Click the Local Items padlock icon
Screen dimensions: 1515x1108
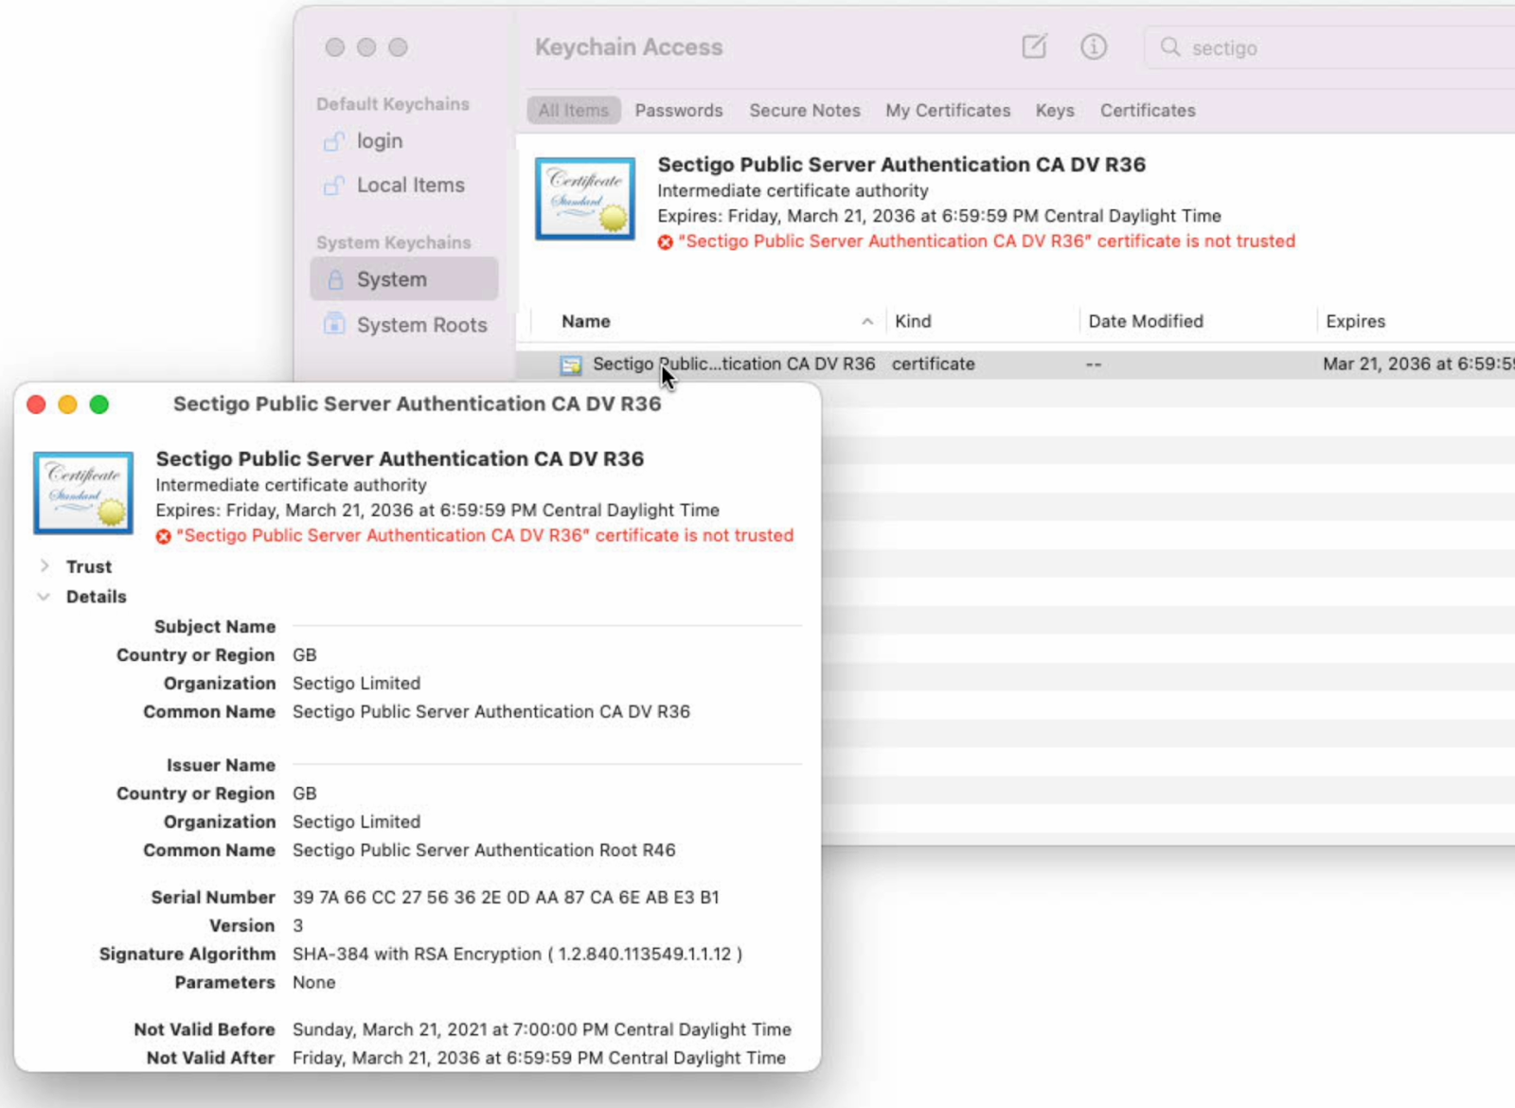click(334, 186)
